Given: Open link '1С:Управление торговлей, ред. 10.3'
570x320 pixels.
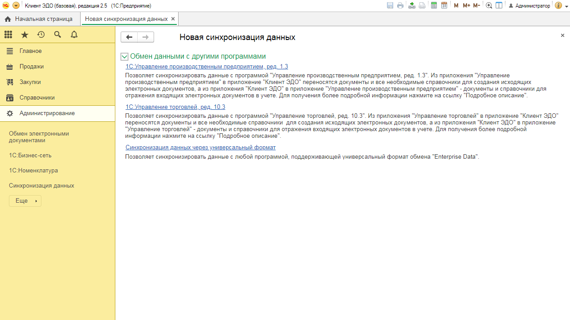Looking at the screenshot, I should (175, 107).
